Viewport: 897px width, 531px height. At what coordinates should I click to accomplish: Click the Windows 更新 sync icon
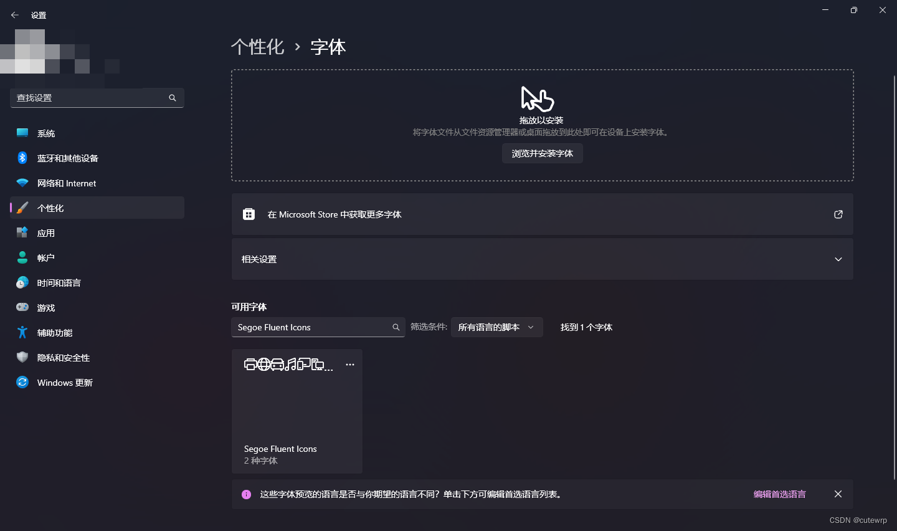click(x=22, y=382)
